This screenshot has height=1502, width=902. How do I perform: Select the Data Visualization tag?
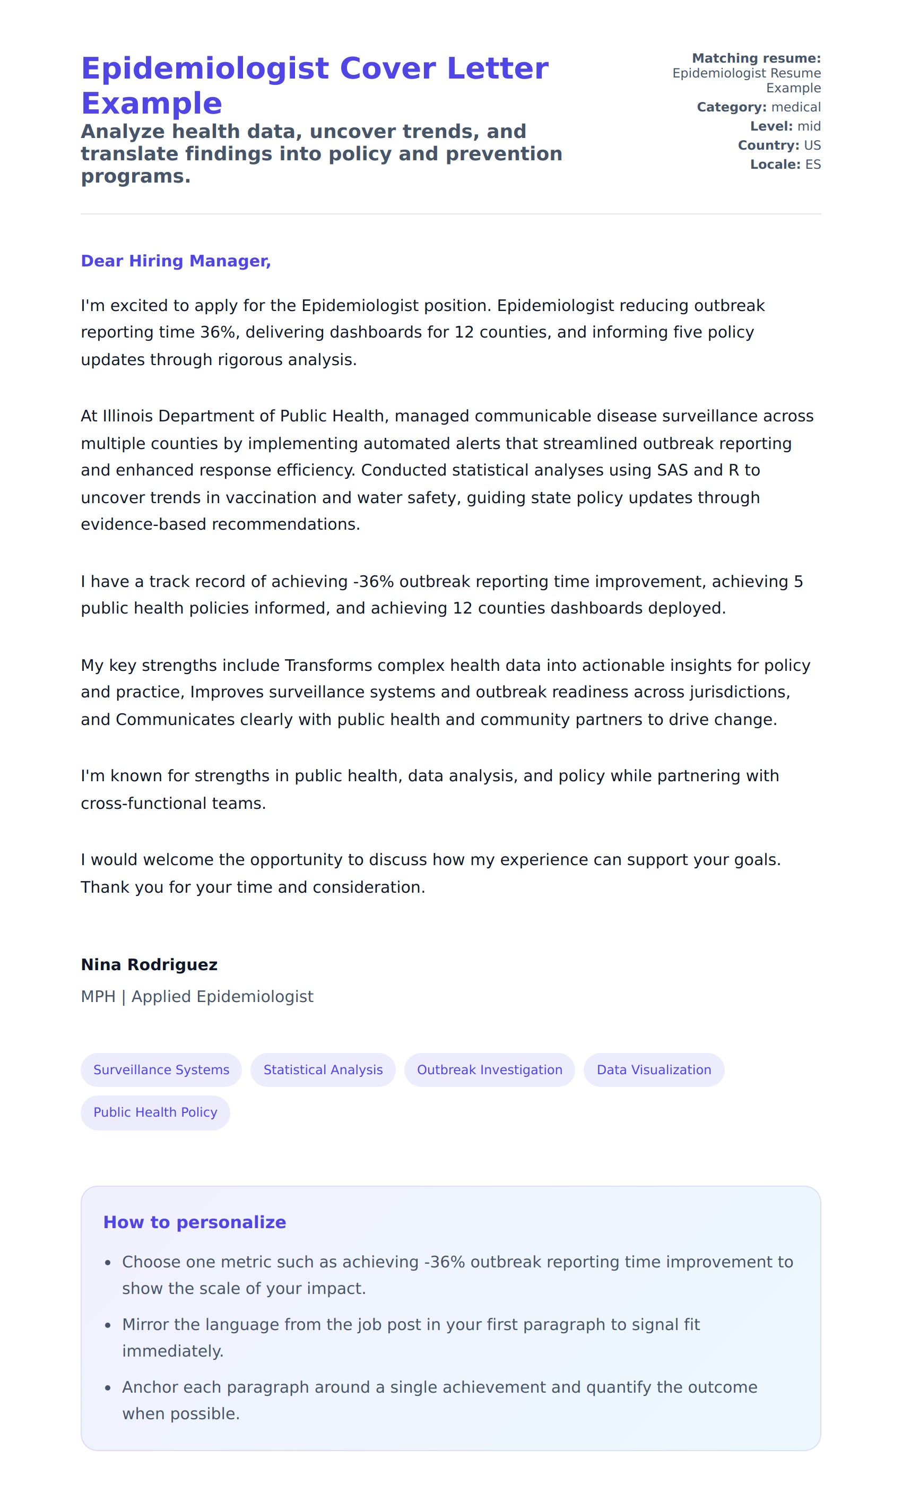(x=653, y=1070)
